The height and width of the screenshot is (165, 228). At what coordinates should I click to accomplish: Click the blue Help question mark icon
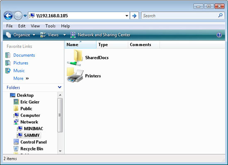[x=219, y=35]
